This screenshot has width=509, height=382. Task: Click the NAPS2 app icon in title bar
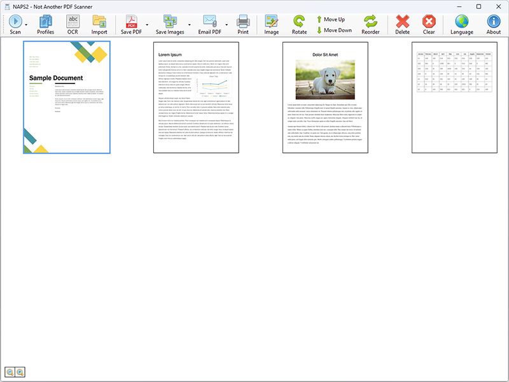pyautogui.click(x=7, y=7)
